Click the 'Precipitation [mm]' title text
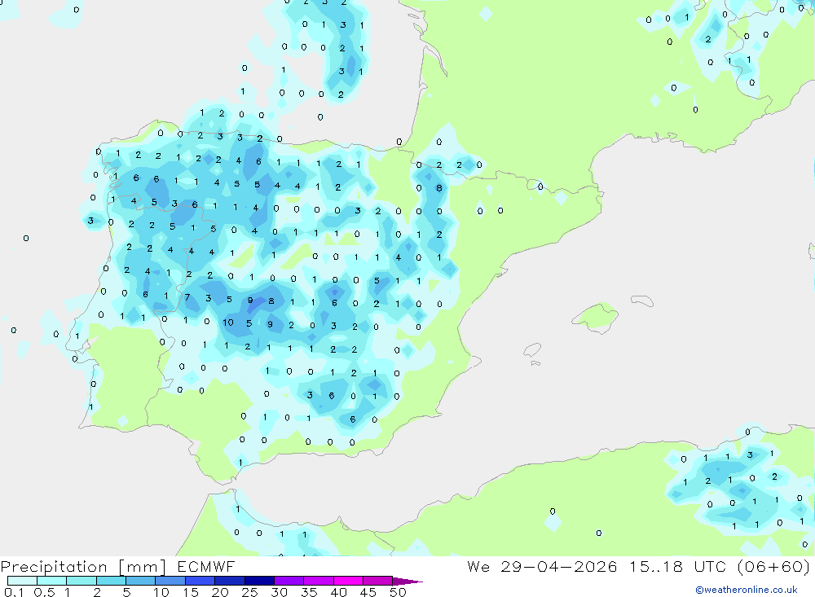 pos(83,567)
